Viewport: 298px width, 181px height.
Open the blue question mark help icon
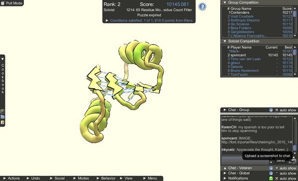point(202,6)
